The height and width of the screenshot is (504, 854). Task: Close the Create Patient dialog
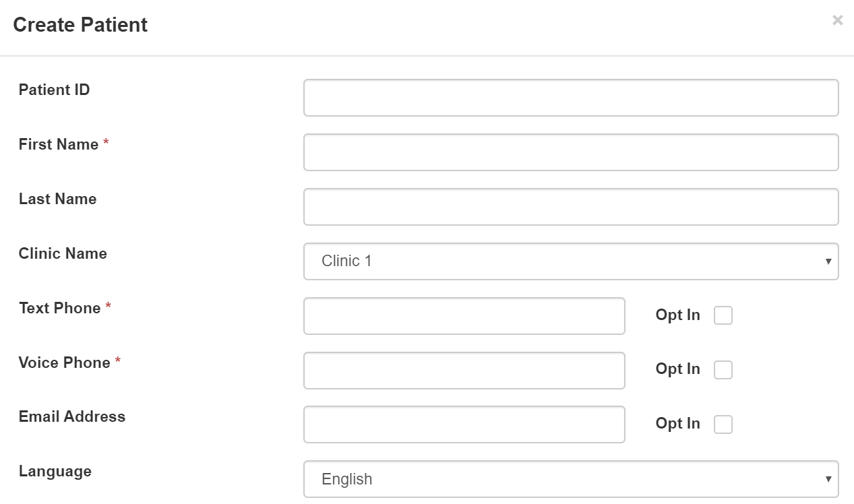[x=837, y=20]
